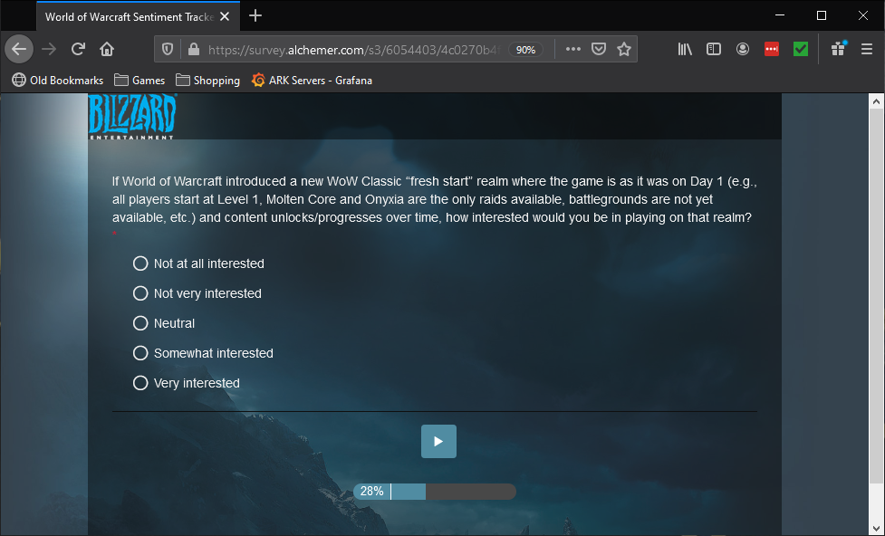The image size is (885, 536).
Task: Select the World of Warcraft Sentiment tab
Action: [139, 16]
